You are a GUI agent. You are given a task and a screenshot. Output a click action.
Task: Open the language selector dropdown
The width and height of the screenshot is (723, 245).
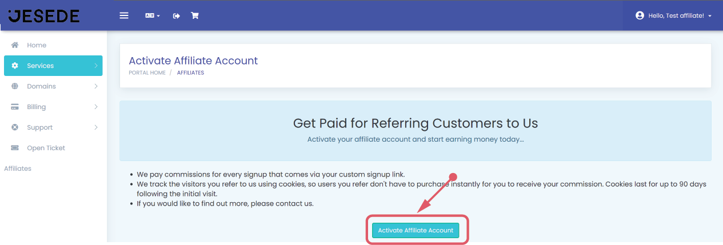click(x=152, y=15)
